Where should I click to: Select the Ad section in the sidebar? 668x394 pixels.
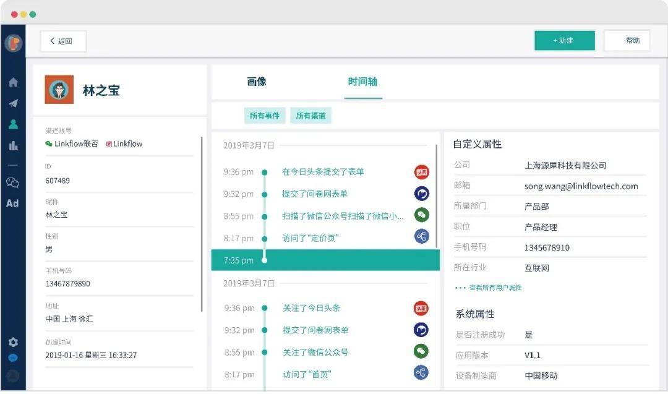pos(14,203)
